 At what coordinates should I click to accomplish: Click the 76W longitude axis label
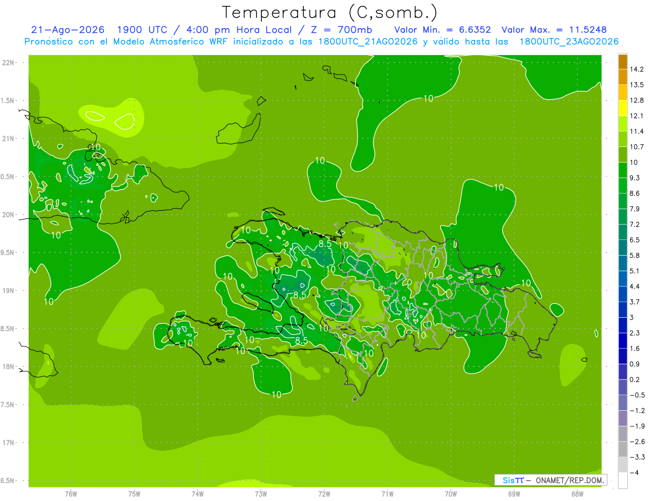point(71,494)
